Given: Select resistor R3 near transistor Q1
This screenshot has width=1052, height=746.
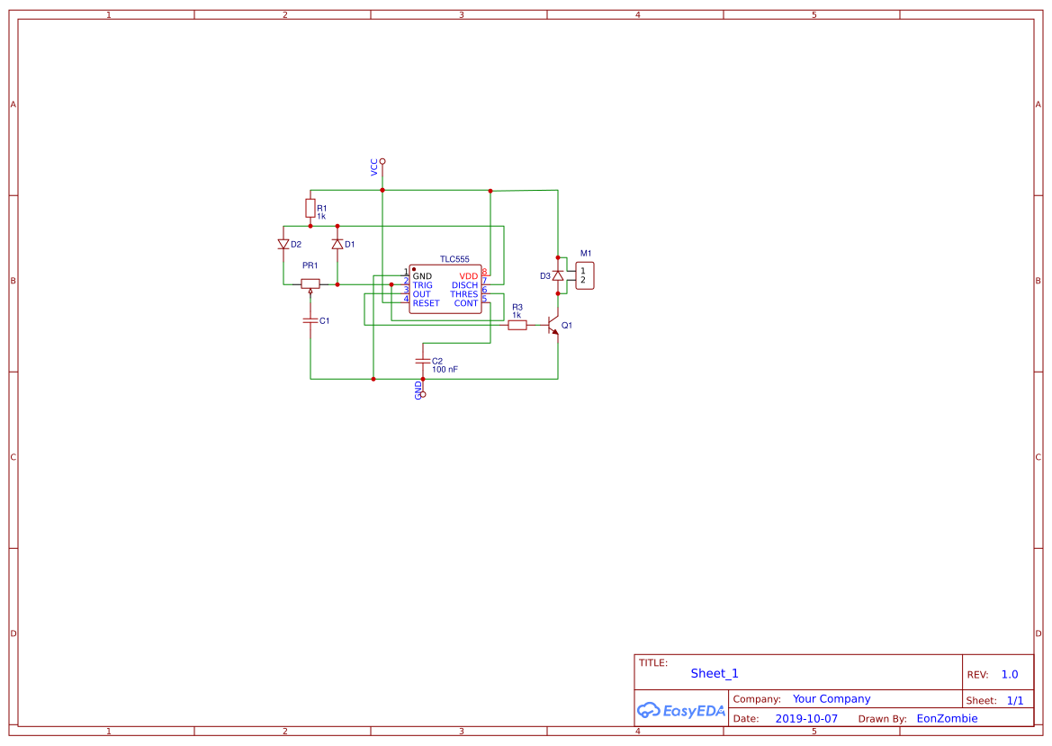Looking at the screenshot, I should click(x=517, y=324).
